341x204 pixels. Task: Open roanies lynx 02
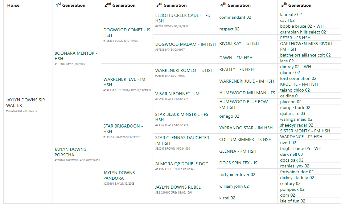[x=294, y=166]
